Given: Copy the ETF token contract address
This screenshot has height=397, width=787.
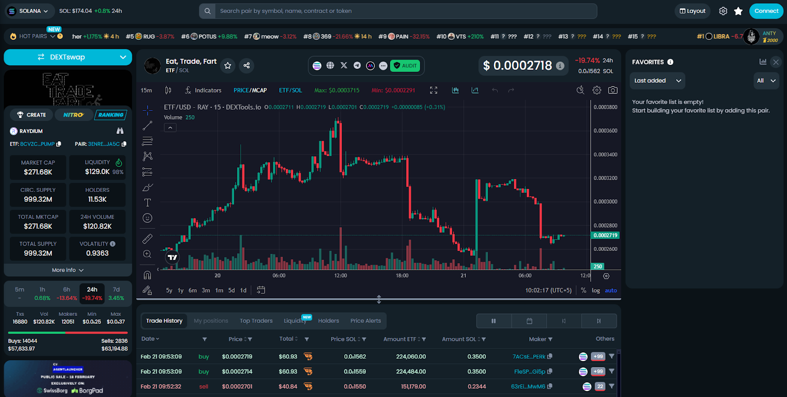Looking at the screenshot, I should point(59,144).
